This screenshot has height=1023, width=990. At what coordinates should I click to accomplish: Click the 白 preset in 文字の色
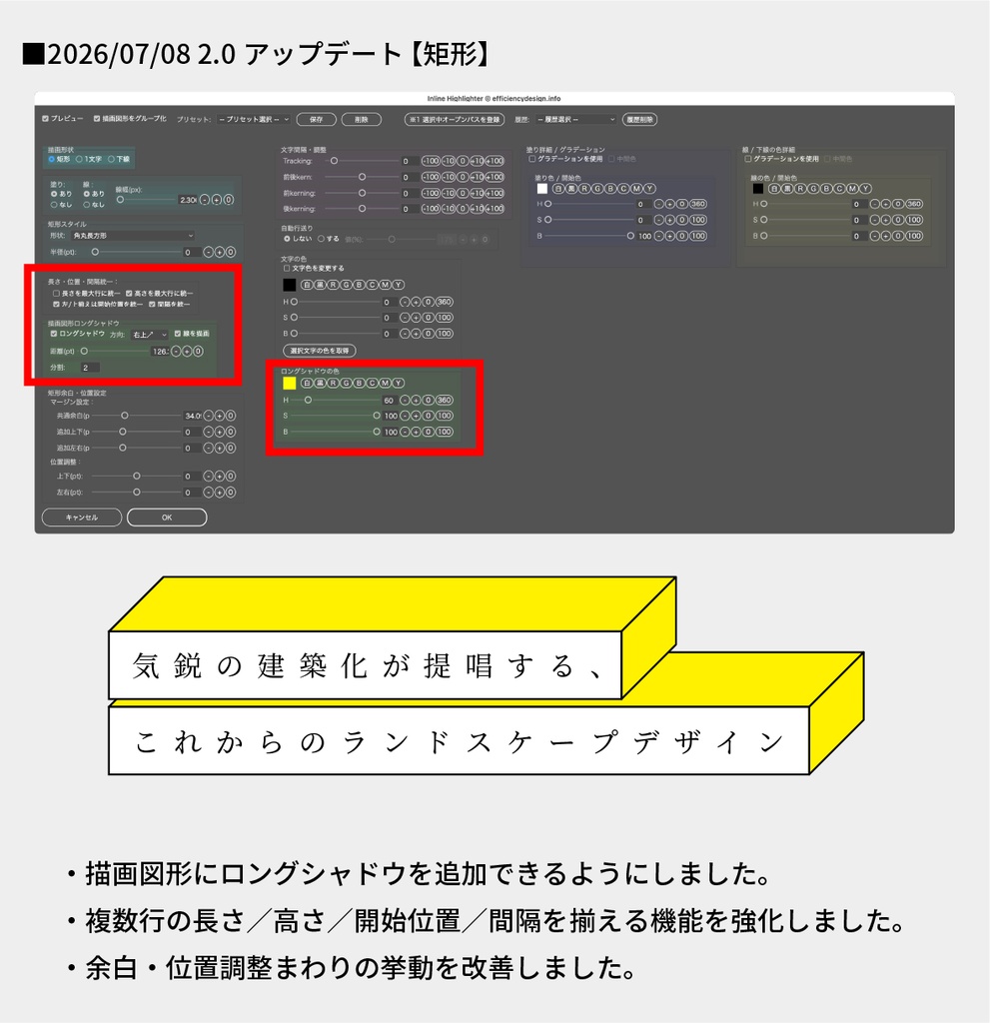point(307,285)
